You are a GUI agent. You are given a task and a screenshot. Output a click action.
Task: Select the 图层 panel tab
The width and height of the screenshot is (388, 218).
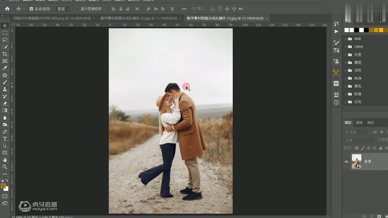click(x=348, y=123)
